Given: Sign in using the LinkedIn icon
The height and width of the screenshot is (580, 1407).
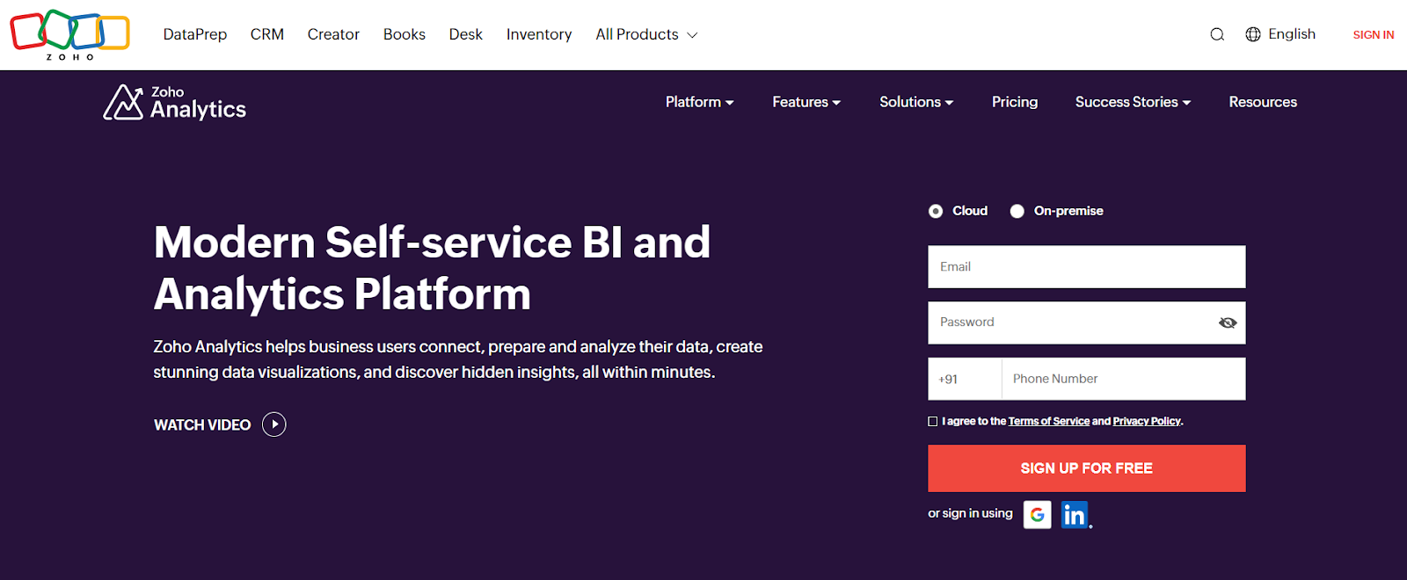Looking at the screenshot, I should pos(1075,515).
